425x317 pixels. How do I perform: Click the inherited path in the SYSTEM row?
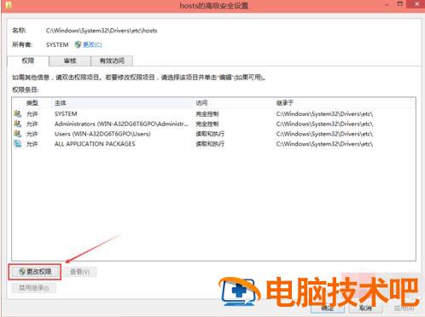[324, 114]
